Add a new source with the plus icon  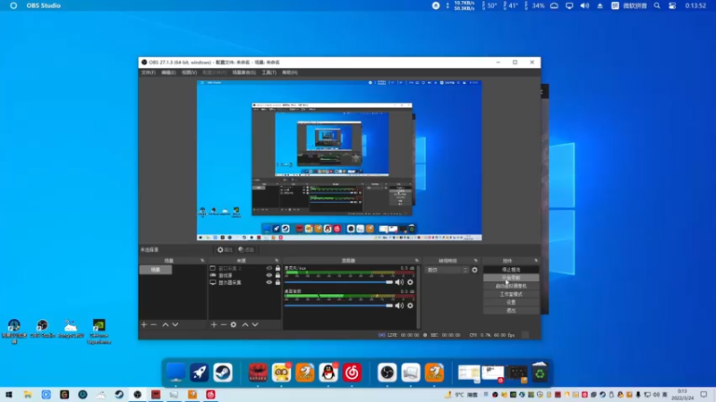(x=214, y=324)
